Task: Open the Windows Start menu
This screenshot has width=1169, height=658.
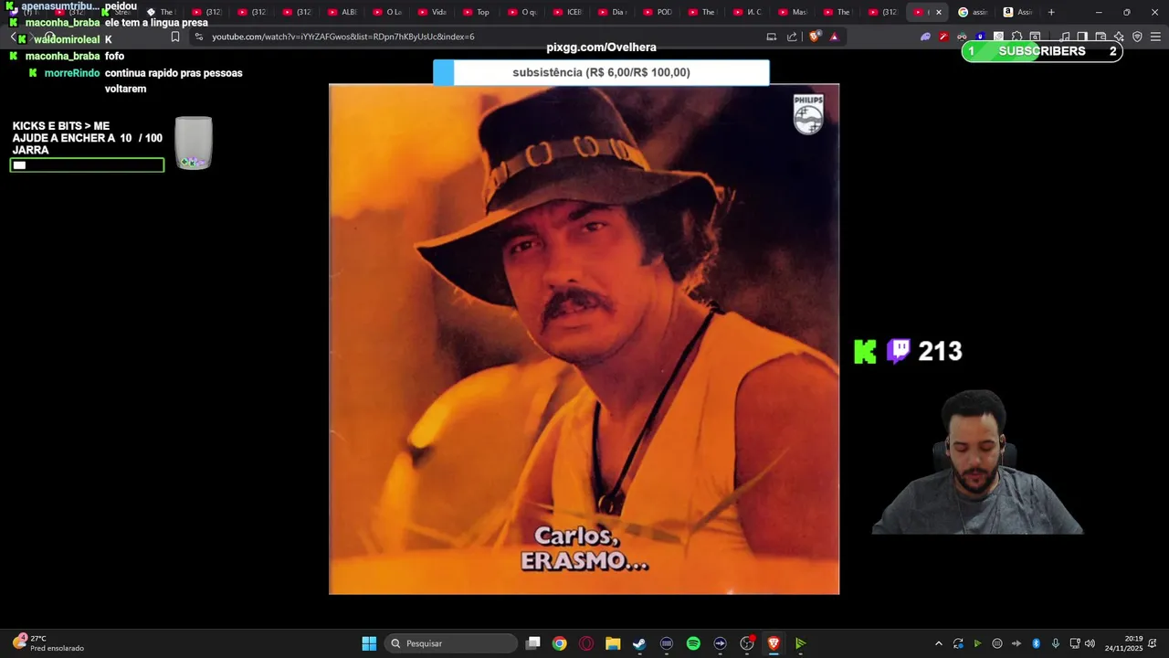Action: (x=369, y=643)
